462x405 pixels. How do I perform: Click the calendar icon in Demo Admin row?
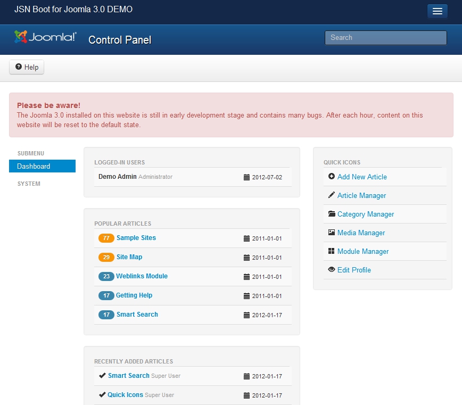(x=246, y=177)
